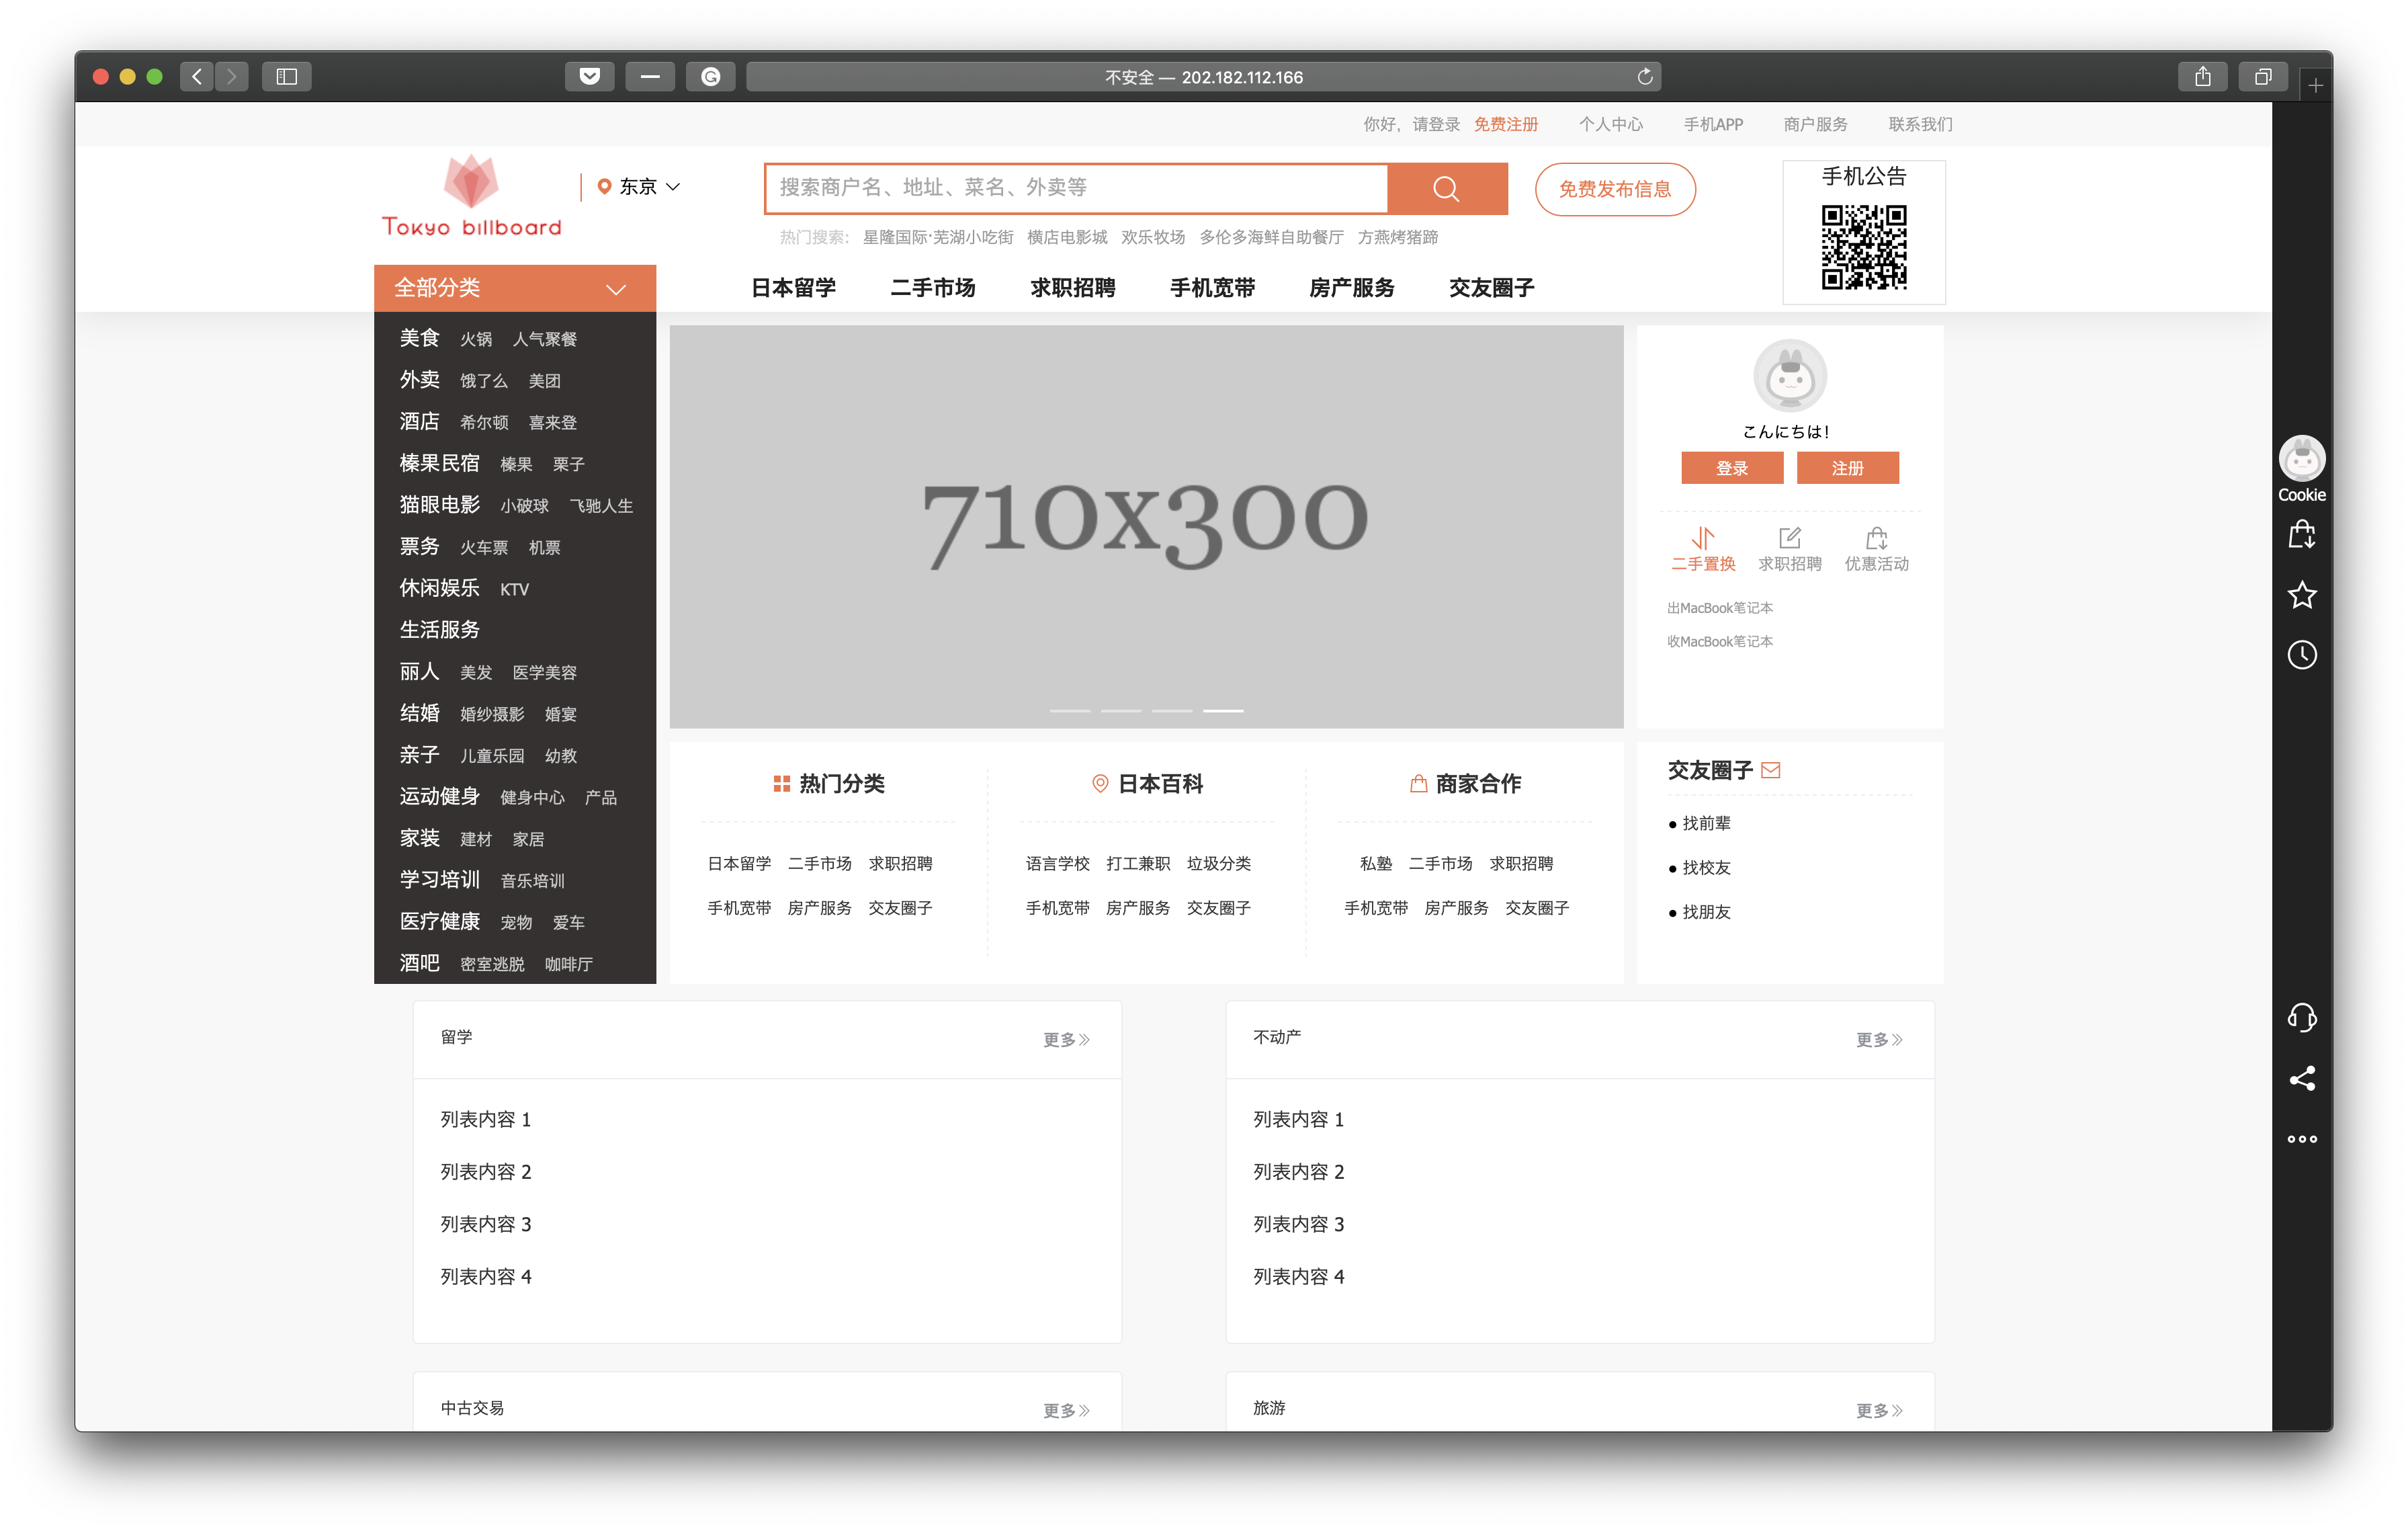Click the orange search magnifier icon

click(1446, 188)
